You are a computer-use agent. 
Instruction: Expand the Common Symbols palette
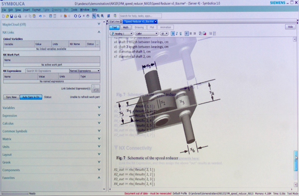point(51,131)
